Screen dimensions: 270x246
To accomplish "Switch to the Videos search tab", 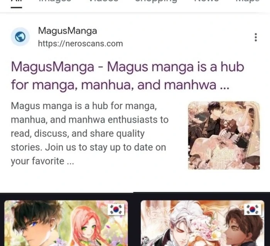I will pos(103,1).
